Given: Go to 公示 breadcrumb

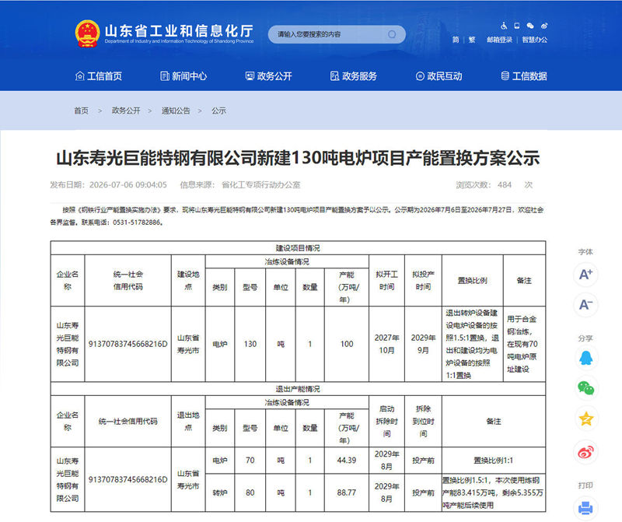Looking at the screenshot, I should tap(218, 110).
